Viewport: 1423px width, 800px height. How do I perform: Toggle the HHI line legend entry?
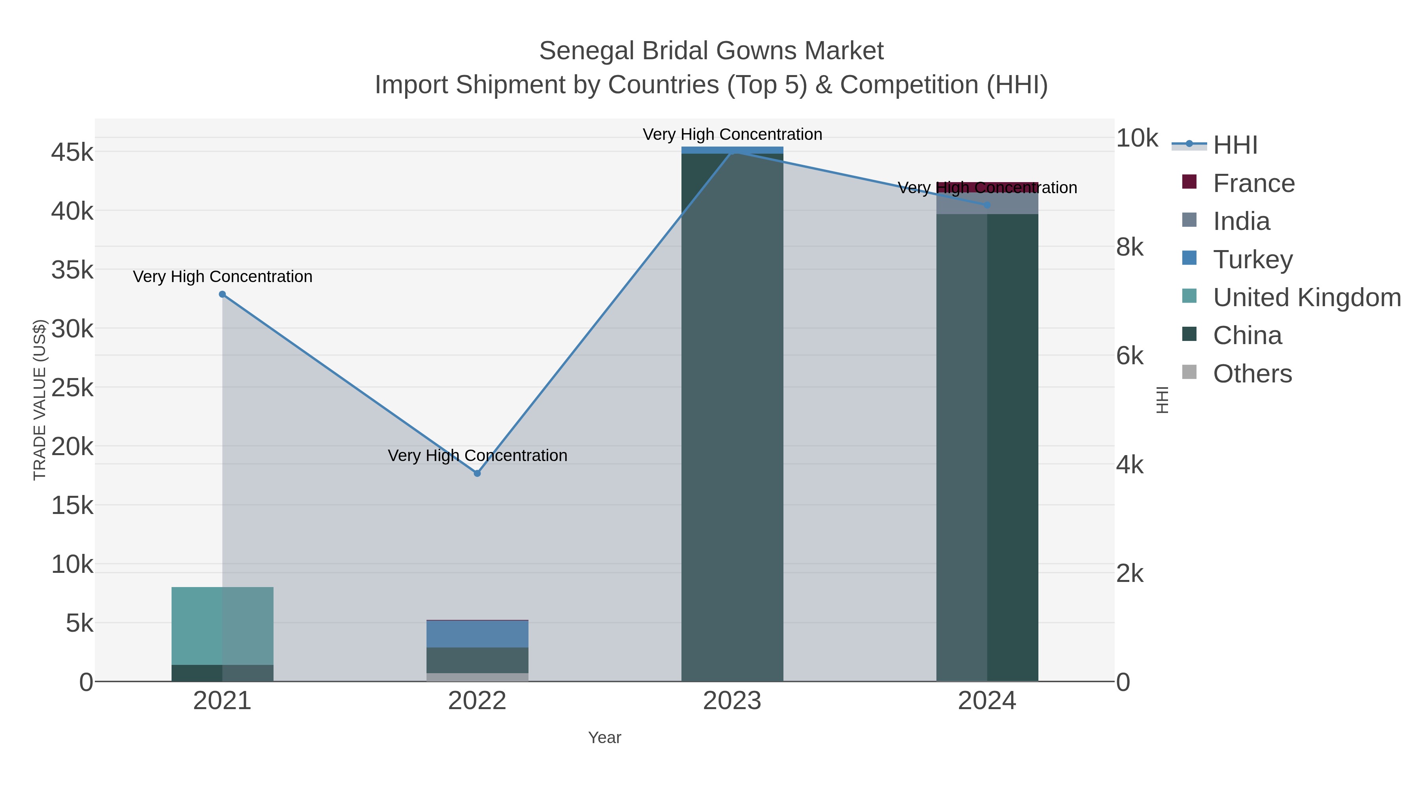tap(1215, 145)
